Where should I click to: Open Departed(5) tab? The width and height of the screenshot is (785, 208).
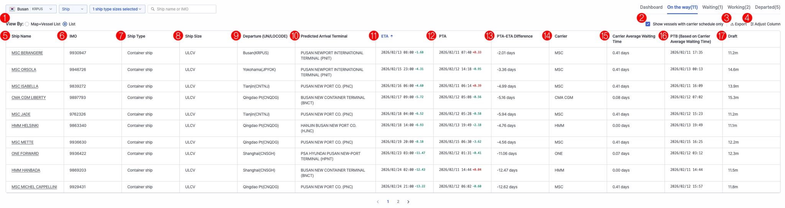point(767,7)
